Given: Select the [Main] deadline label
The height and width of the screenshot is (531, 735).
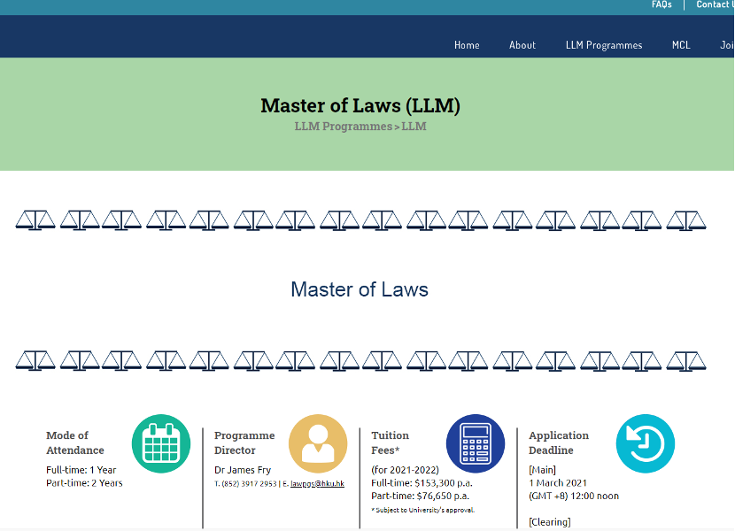Looking at the screenshot, I should (542, 470).
